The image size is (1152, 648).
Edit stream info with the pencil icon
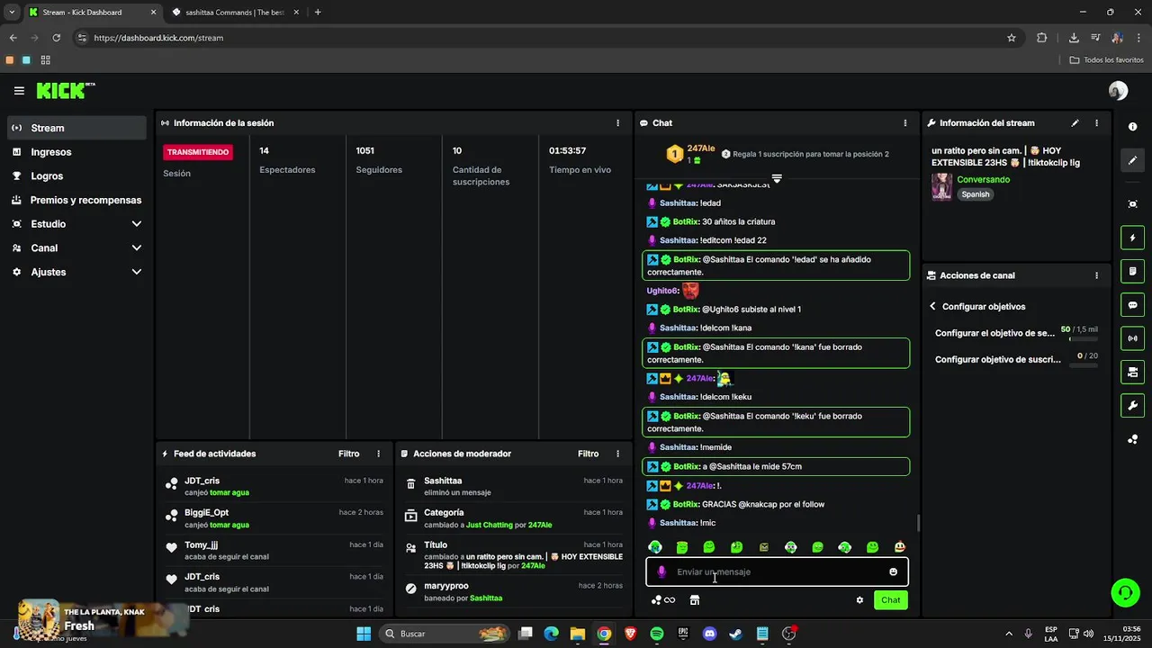click(x=1075, y=123)
